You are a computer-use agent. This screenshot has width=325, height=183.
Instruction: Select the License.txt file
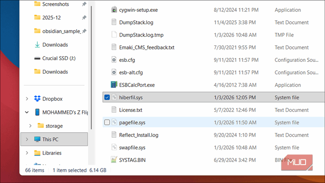coord(130,110)
